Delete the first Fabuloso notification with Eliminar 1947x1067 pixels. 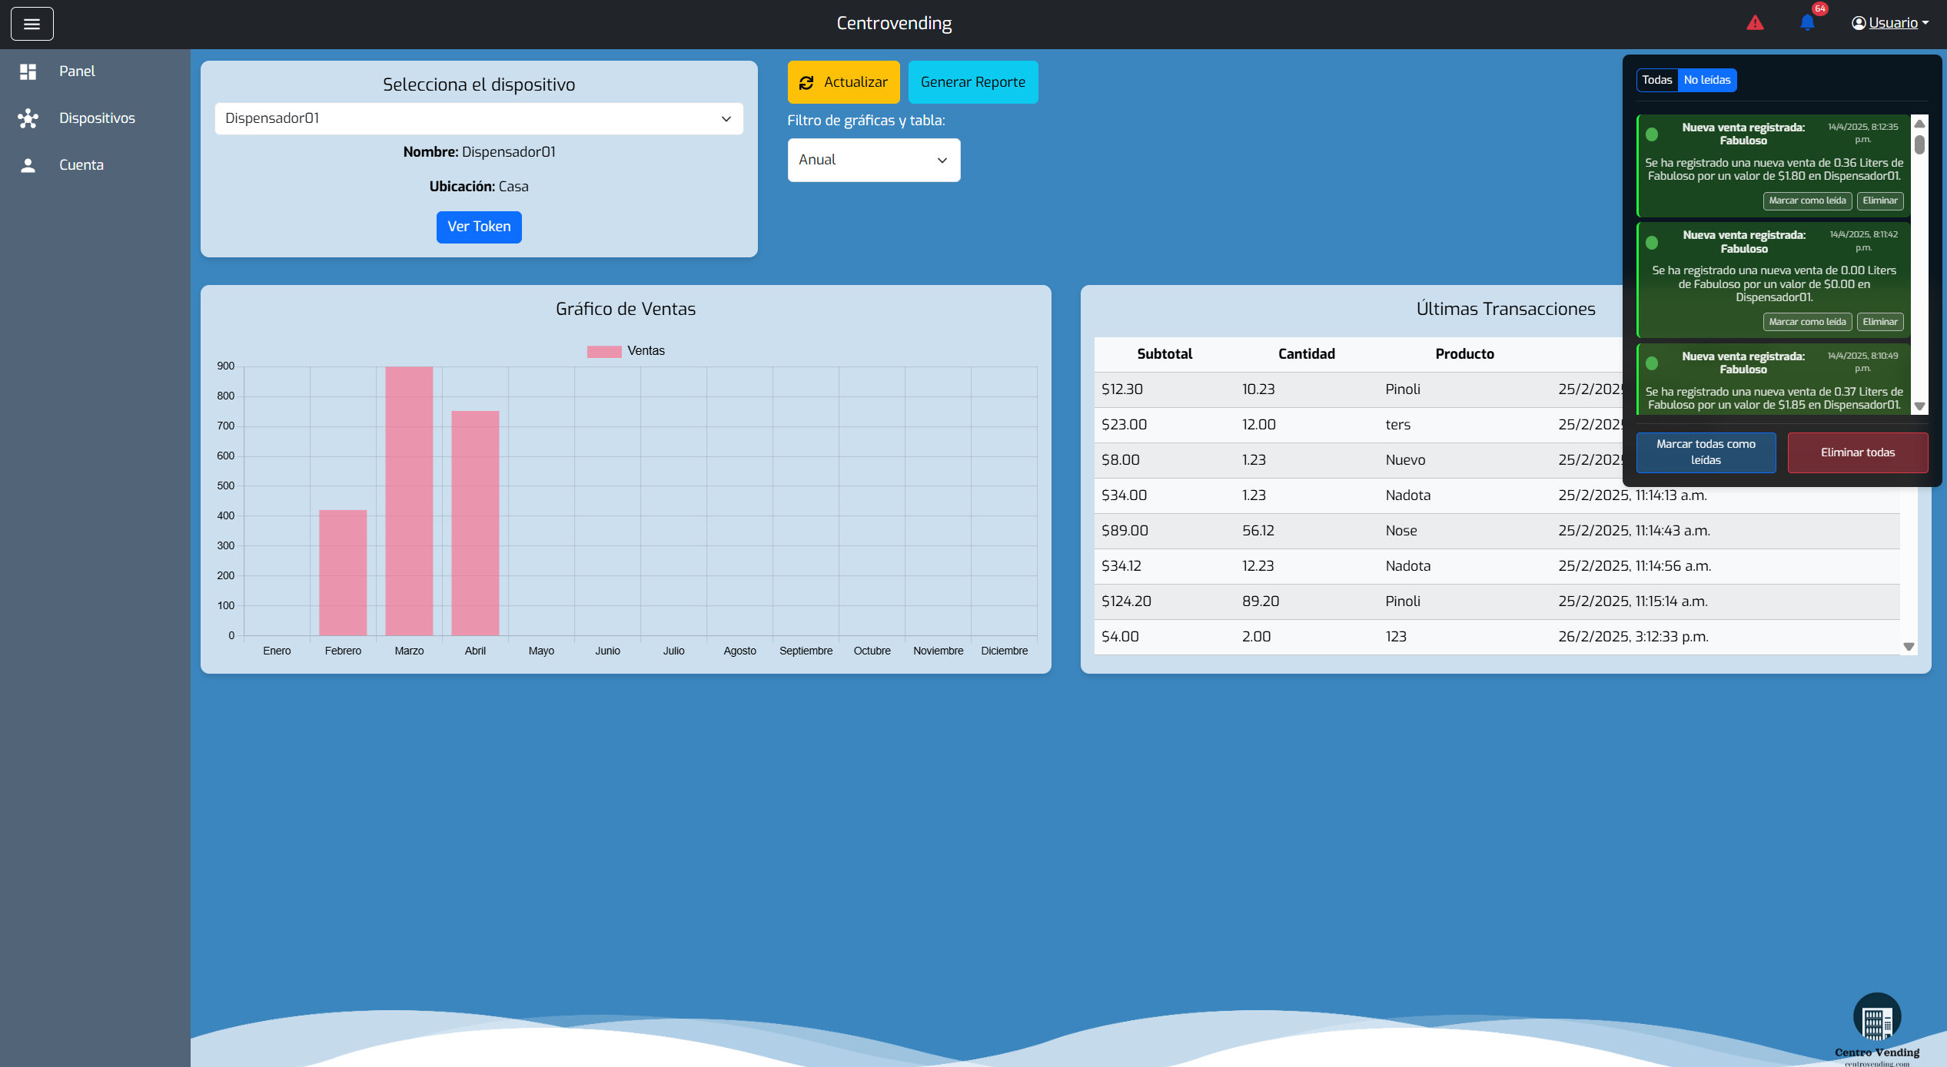click(1880, 200)
